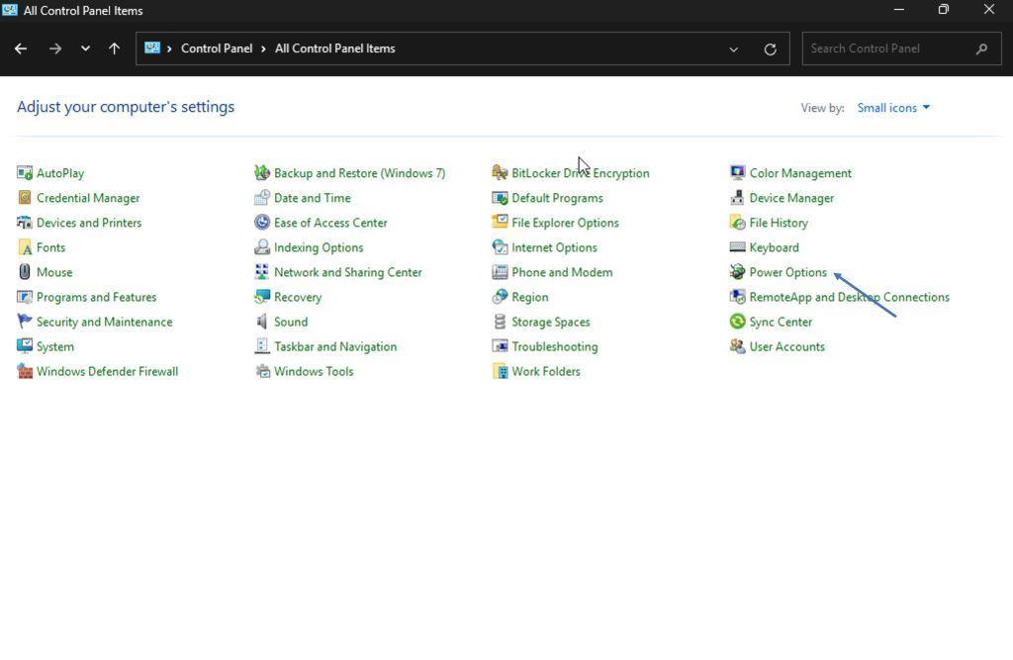1013x660 pixels.
Task: Click the magnifier icon in search box
Action: [982, 48]
